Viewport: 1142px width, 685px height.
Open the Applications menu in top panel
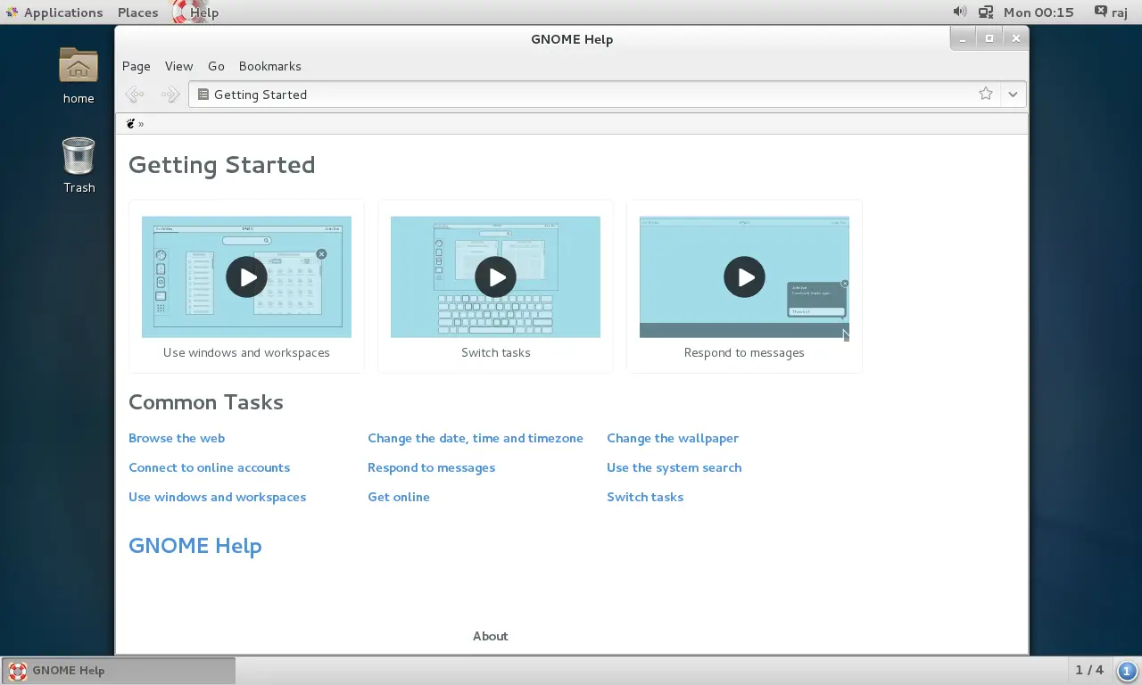tap(54, 12)
